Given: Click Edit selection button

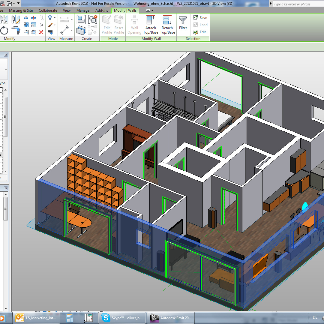Looking at the screenshot, I should pos(200,32).
